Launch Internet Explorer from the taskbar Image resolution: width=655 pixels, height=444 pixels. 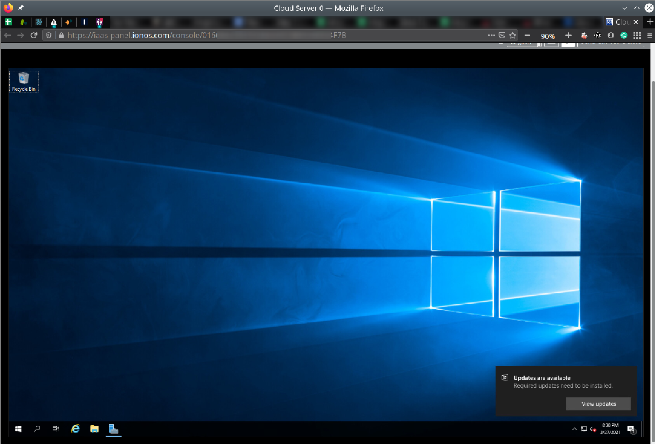click(75, 429)
